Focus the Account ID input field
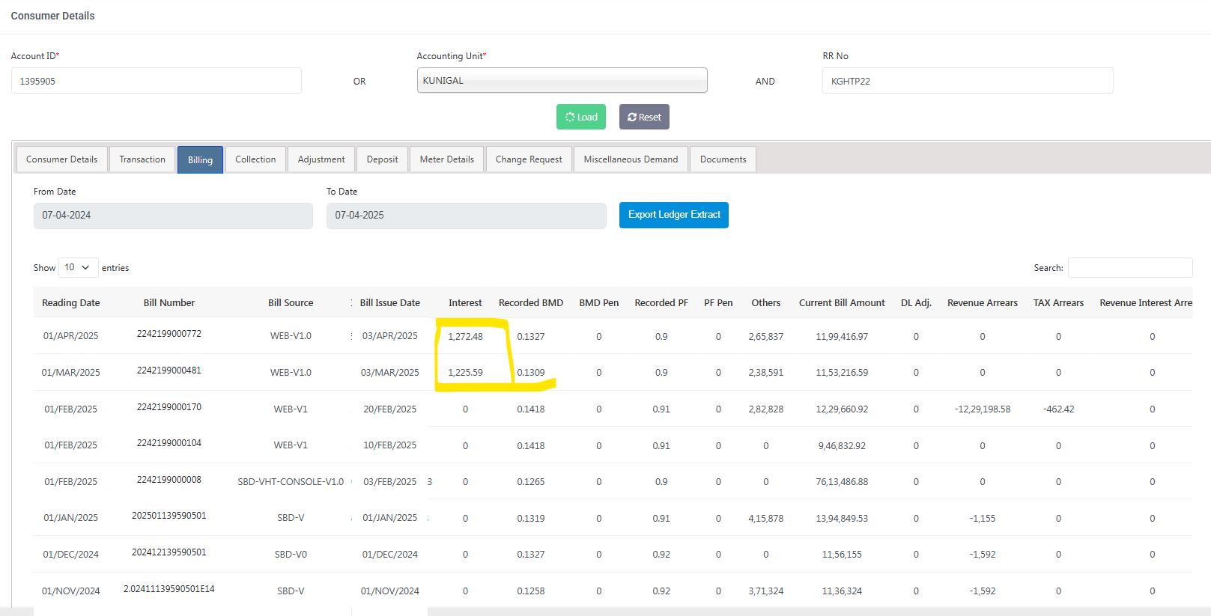Viewport: 1211px width, 616px height. [x=157, y=81]
